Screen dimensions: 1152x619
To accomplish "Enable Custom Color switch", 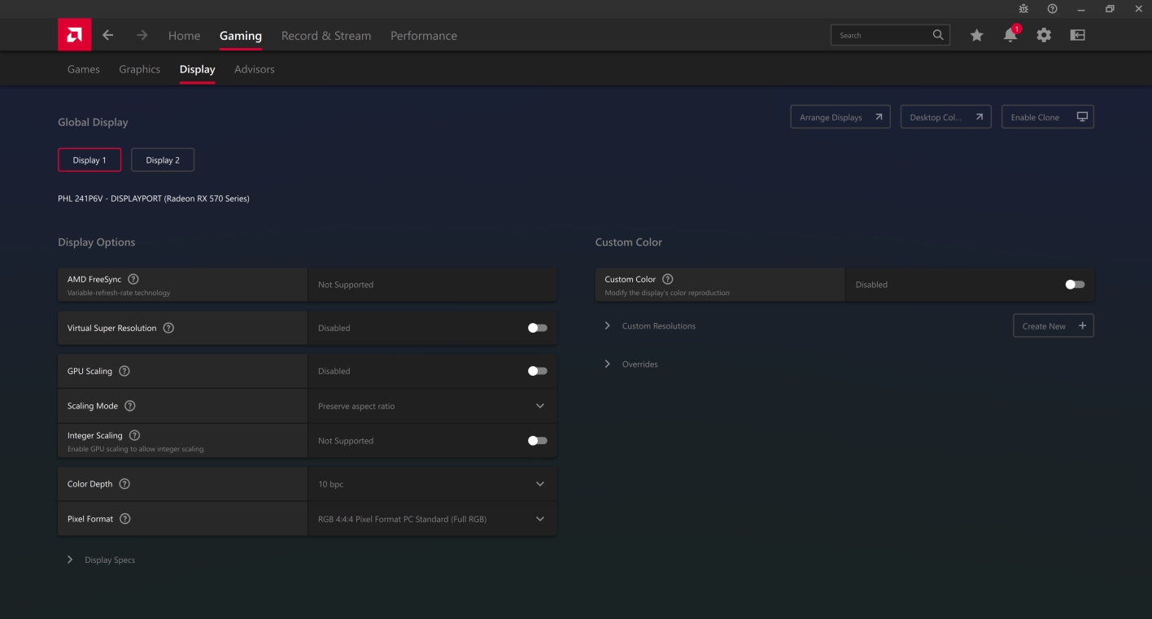I will click(x=1075, y=285).
